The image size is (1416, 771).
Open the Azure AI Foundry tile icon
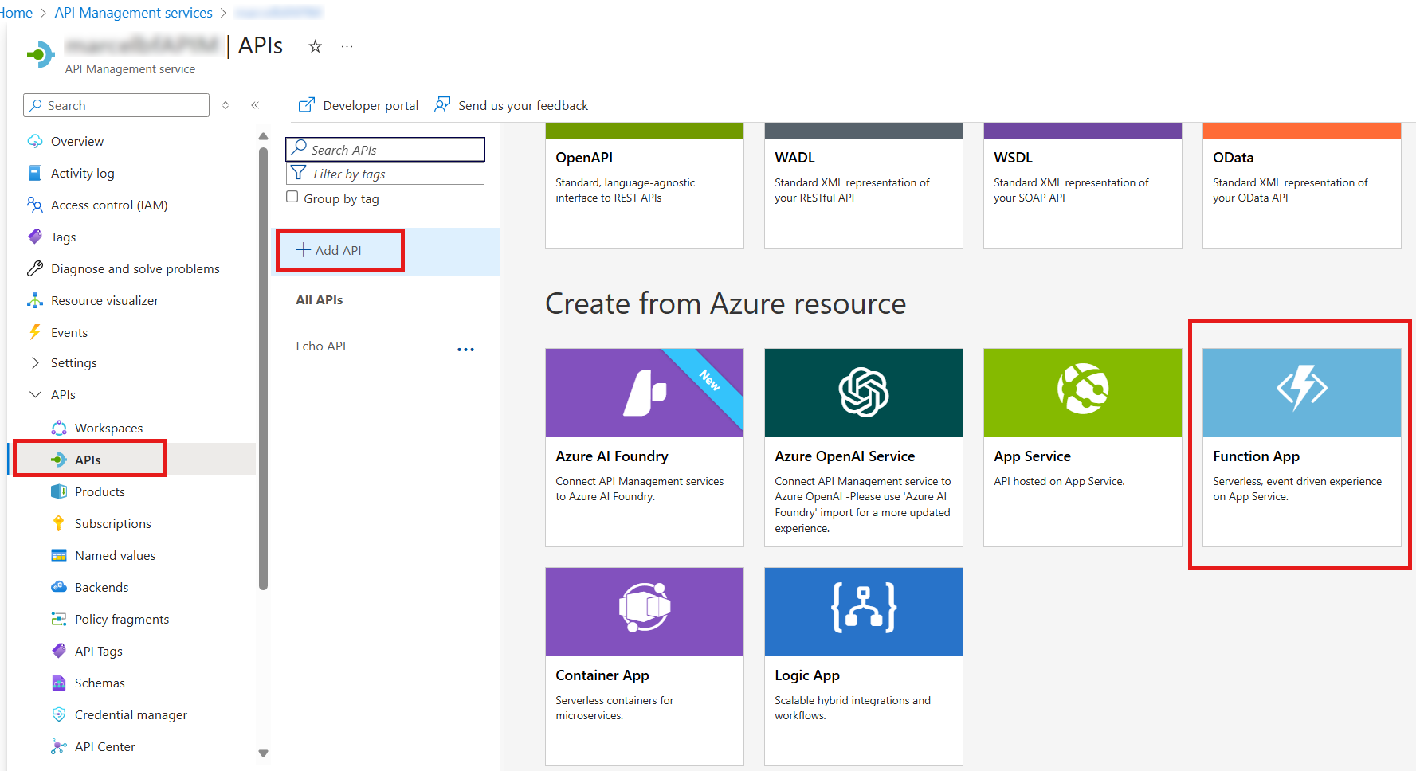click(x=644, y=393)
